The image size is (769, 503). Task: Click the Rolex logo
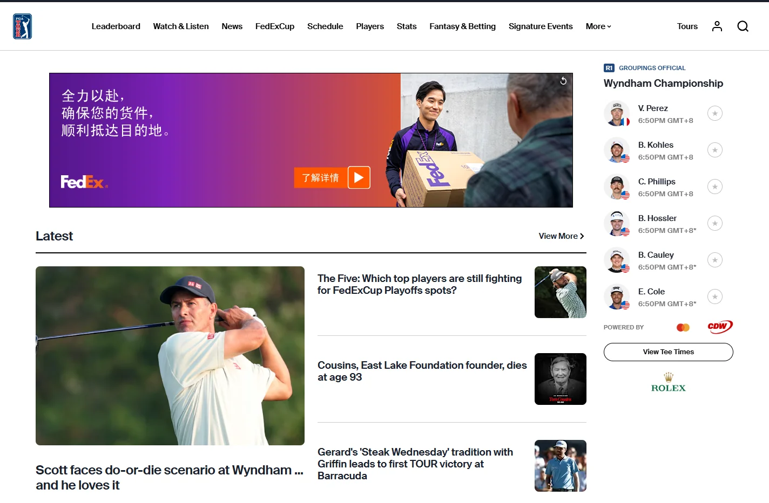(x=669, y=382)
